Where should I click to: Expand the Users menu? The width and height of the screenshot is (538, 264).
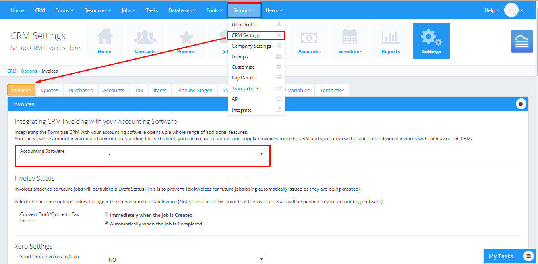pos(274,10)
